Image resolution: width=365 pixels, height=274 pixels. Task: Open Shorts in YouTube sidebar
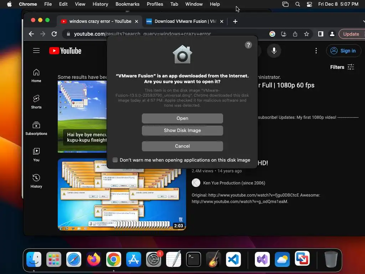tap(36, 102)
